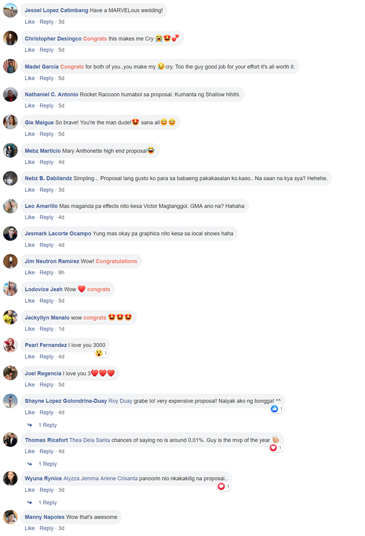Show the 1 Reply under Wyuna Rynice's comment

pyautogui.click(x=47, y=502)
